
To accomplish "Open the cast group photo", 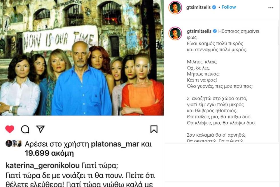I will [x=82, y=58].
